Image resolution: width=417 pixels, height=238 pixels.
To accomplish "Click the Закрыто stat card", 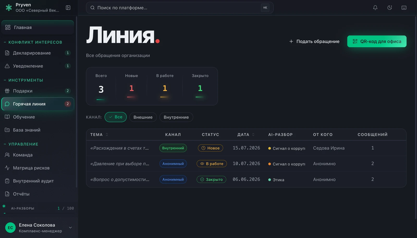I will coord(200,86).
